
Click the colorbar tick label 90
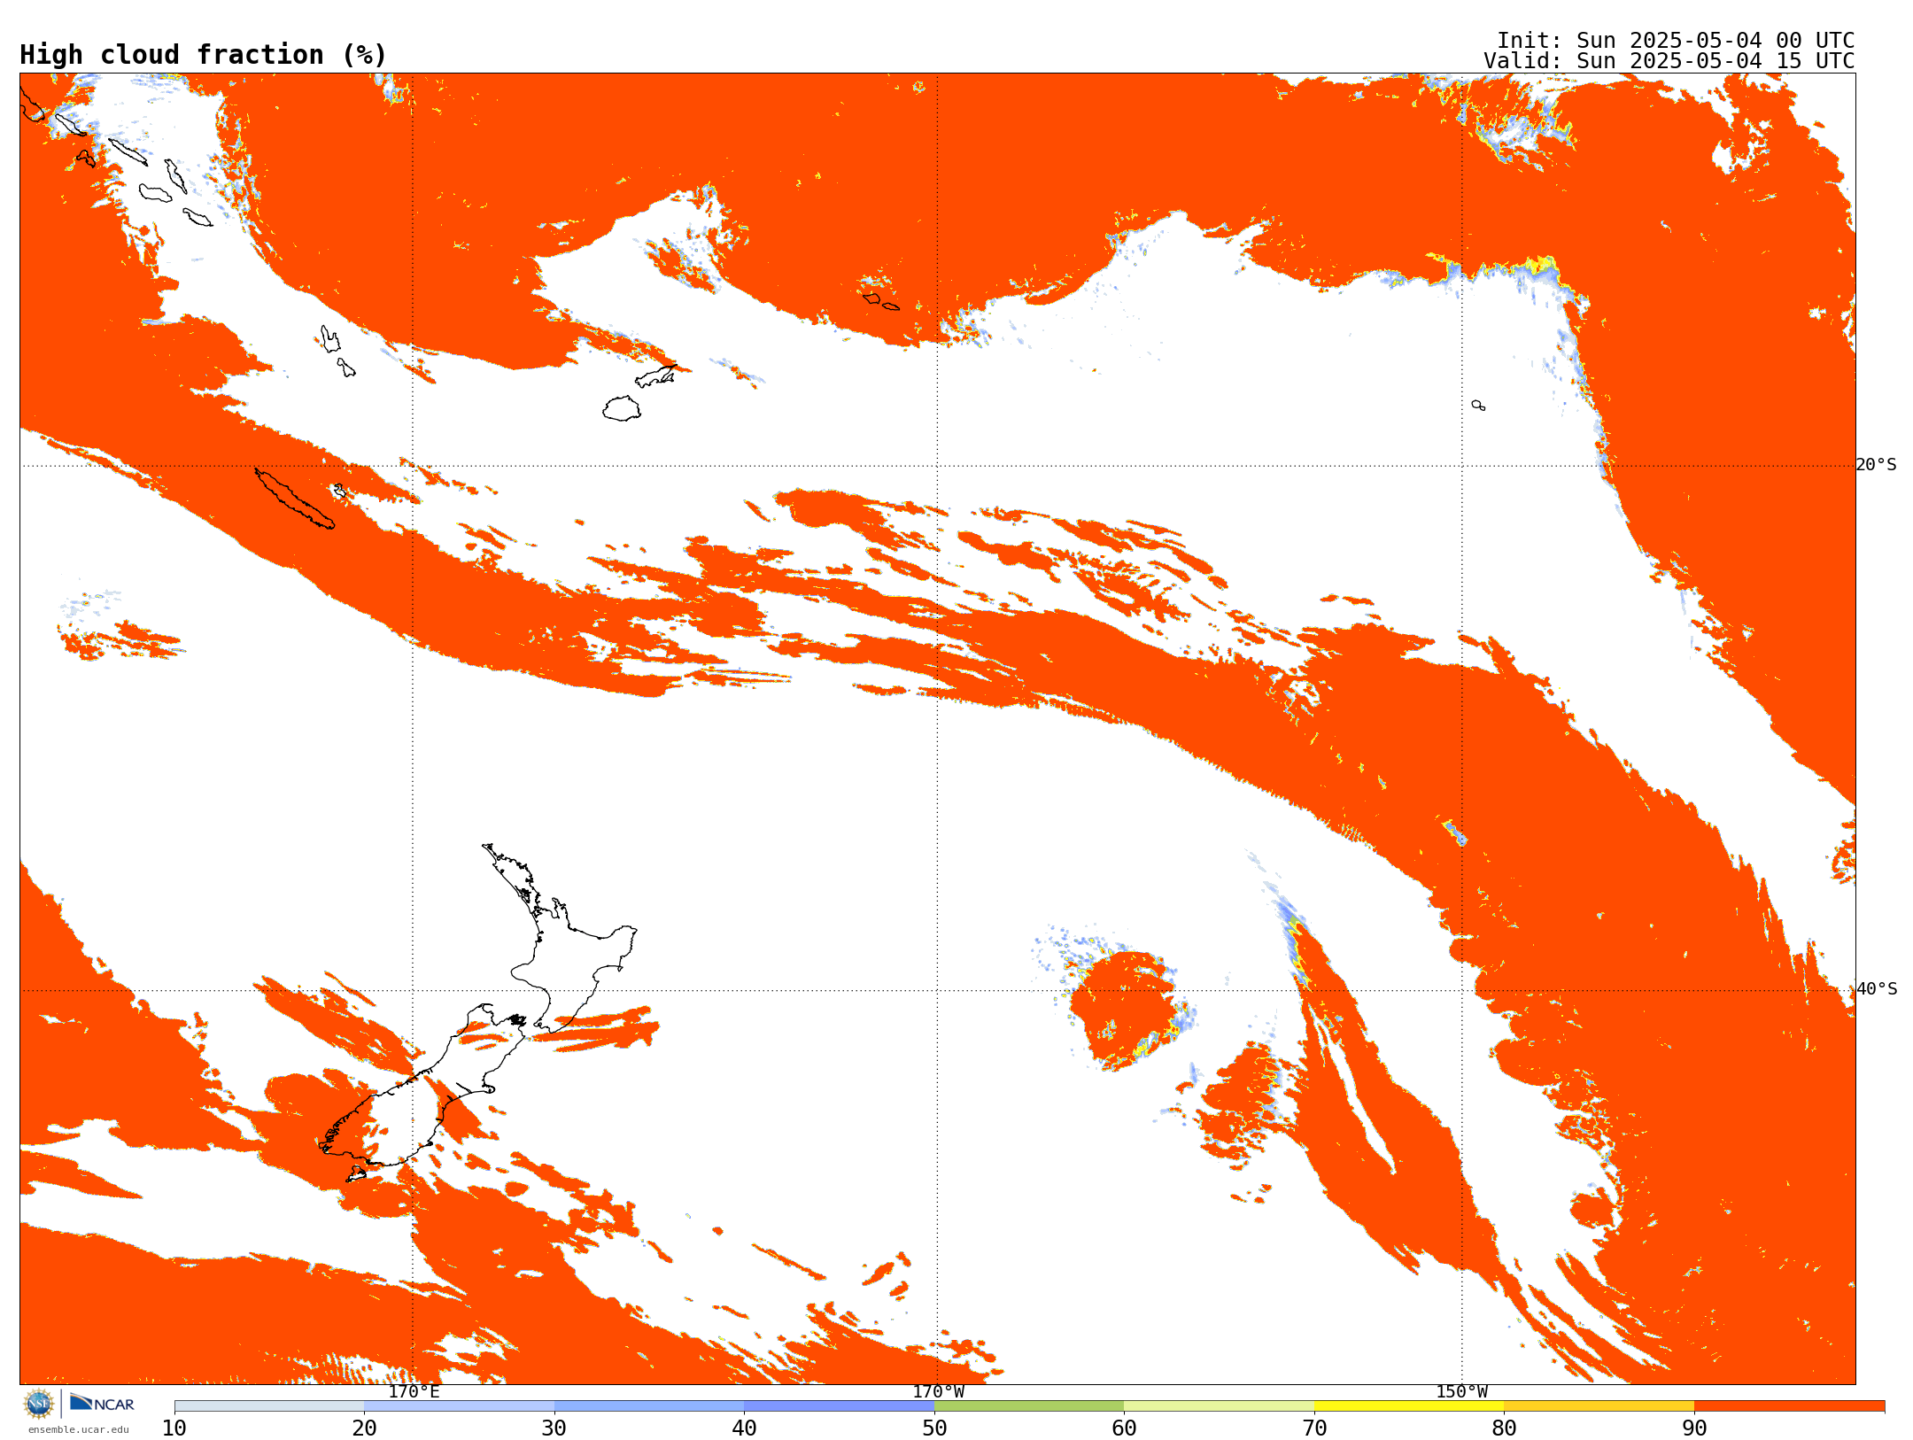[x=1694, y=1428]
